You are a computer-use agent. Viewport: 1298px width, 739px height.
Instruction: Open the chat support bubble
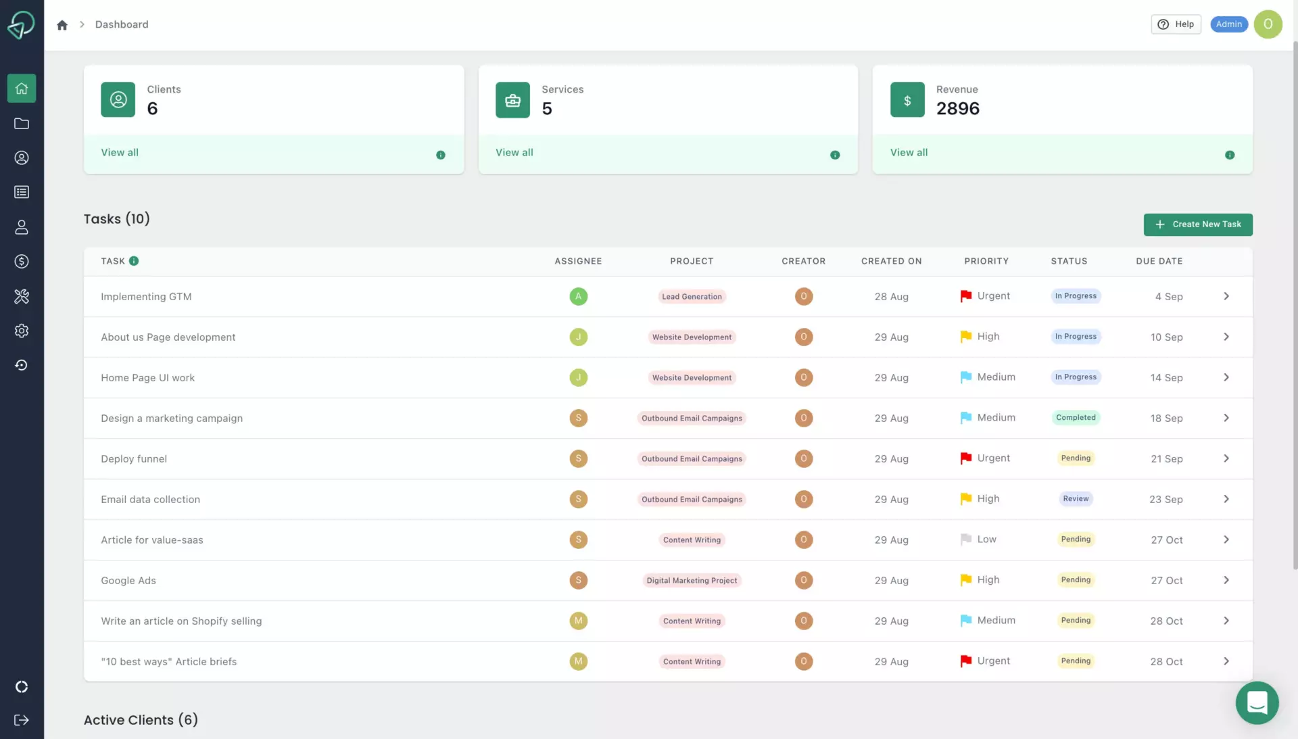pyautogui.click(x=1257, y=702)
